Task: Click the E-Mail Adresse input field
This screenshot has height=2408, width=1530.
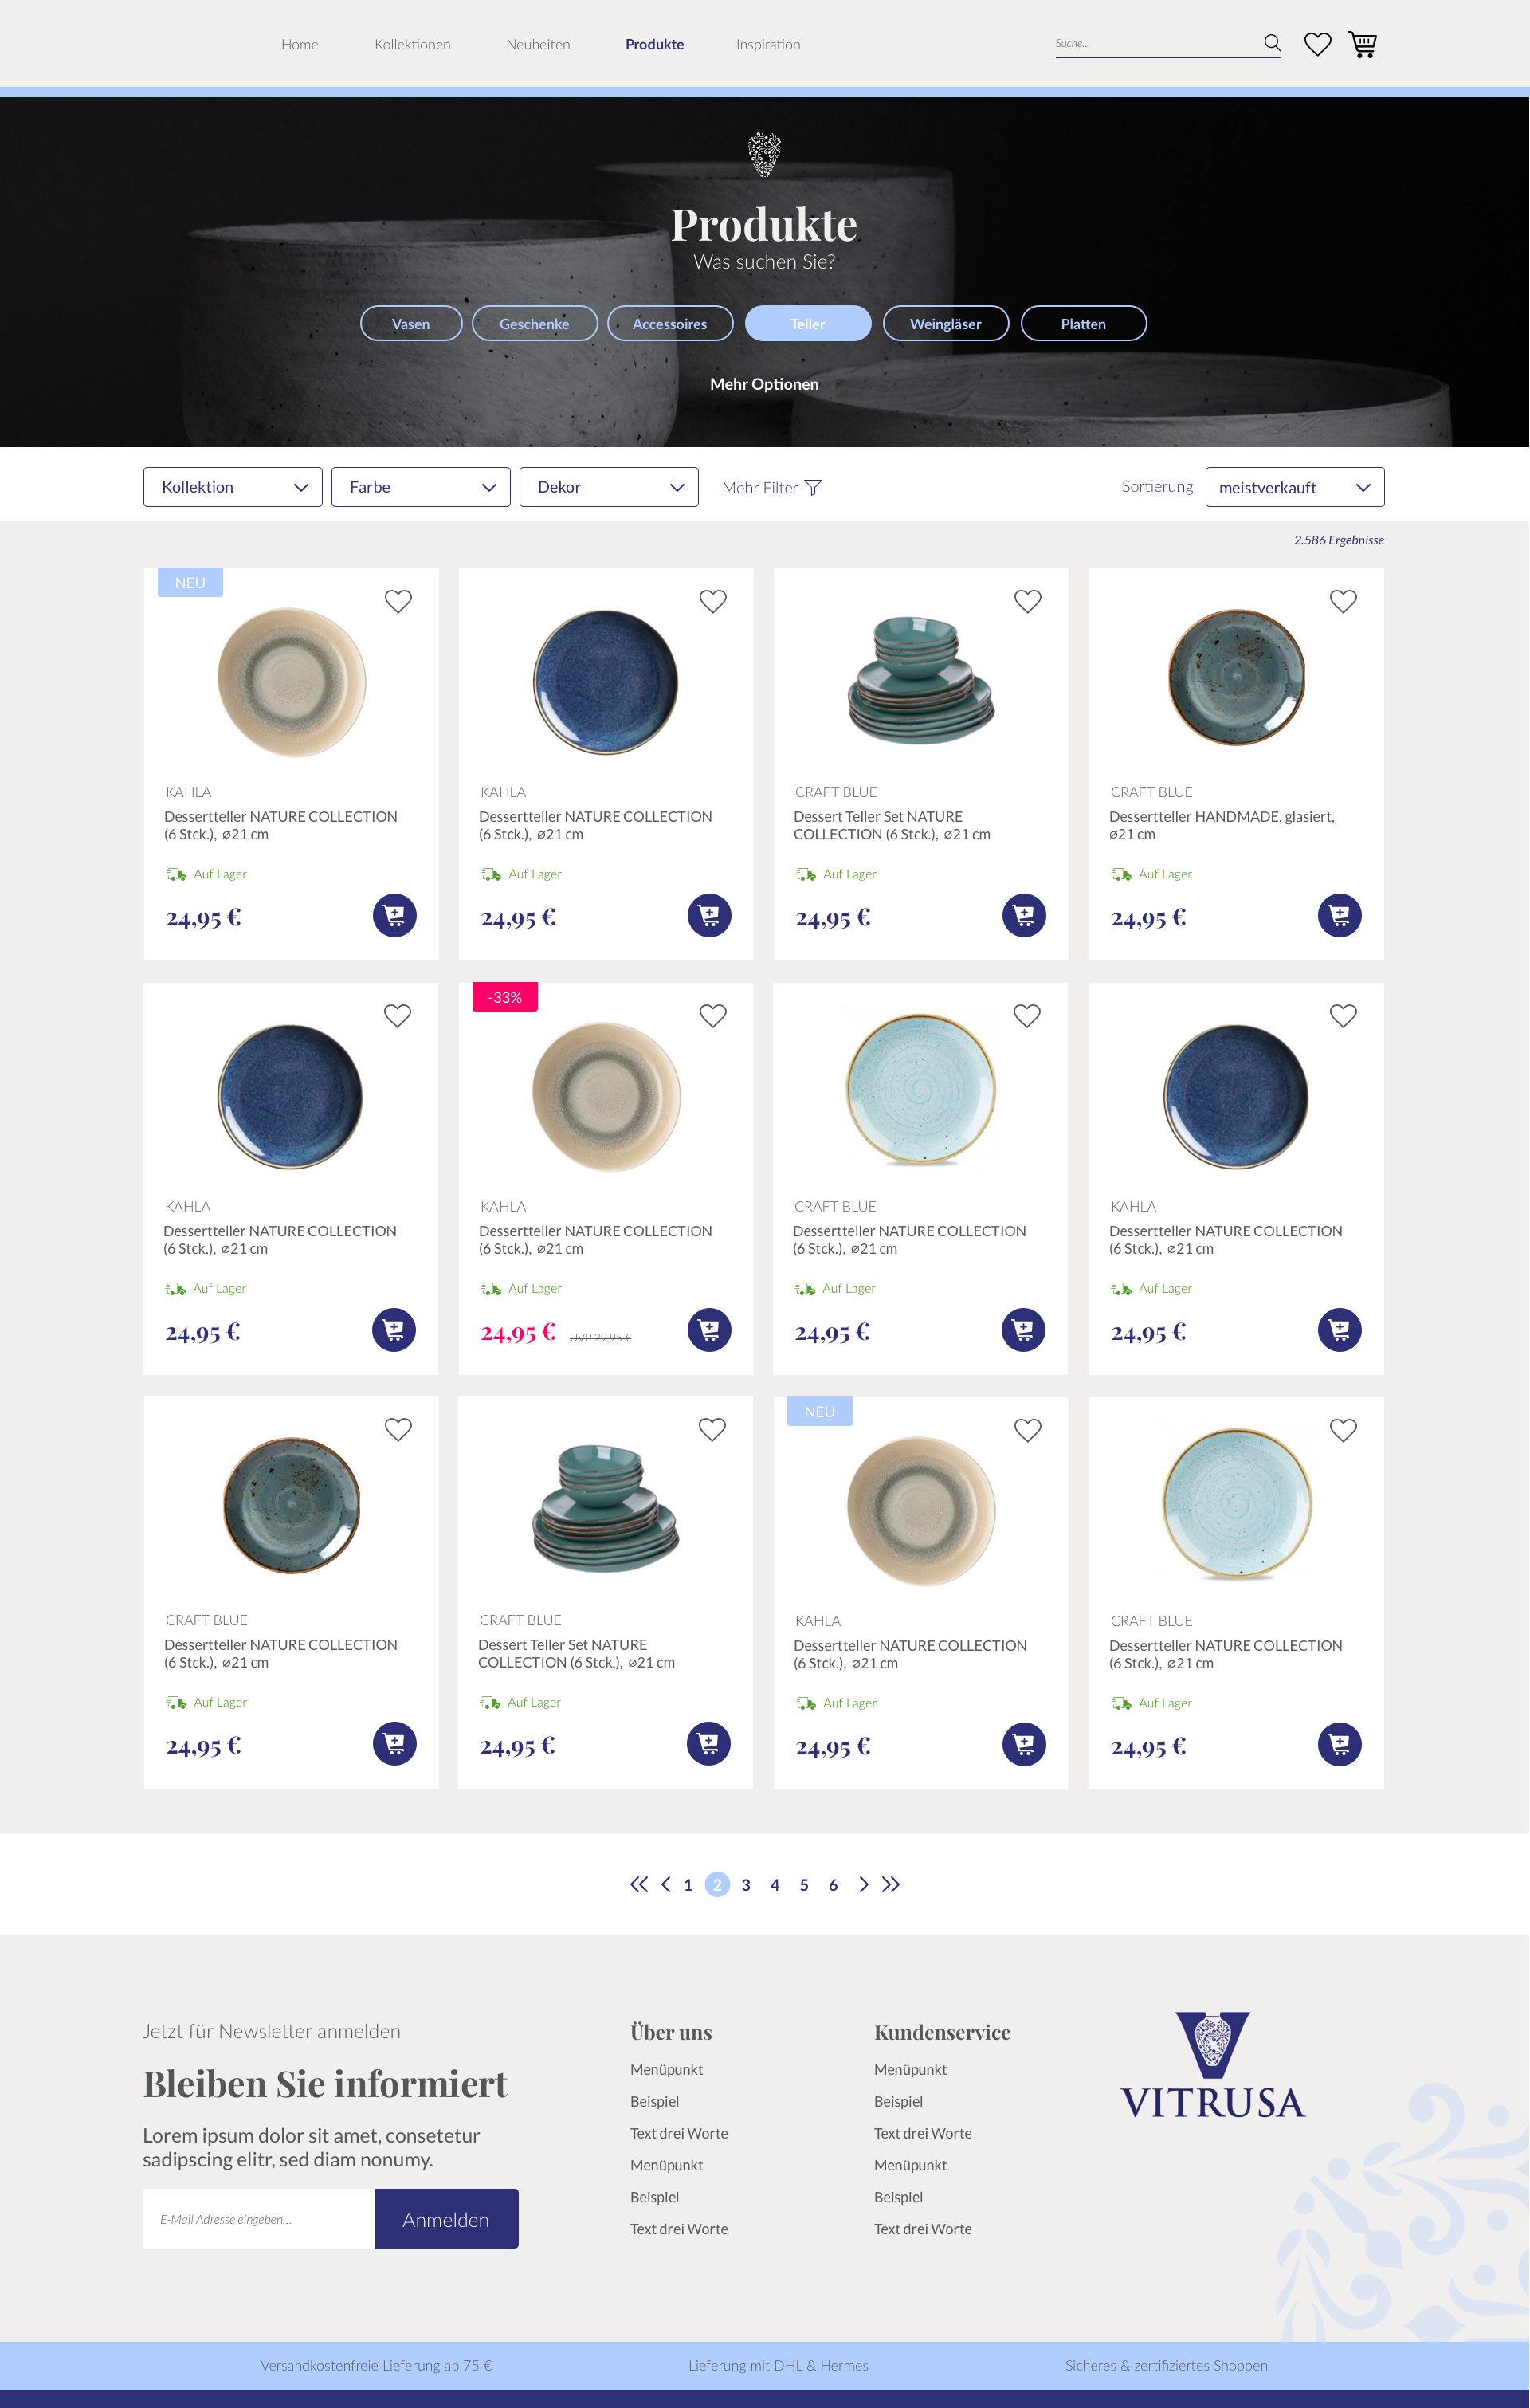Action: click(x=259, y=2219)
